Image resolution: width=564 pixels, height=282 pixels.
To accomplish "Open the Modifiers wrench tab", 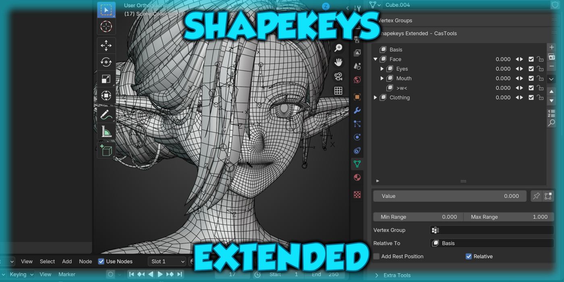I will 357,110.
